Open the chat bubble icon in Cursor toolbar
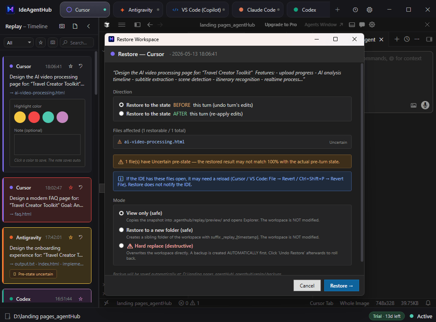 (362, 25)
